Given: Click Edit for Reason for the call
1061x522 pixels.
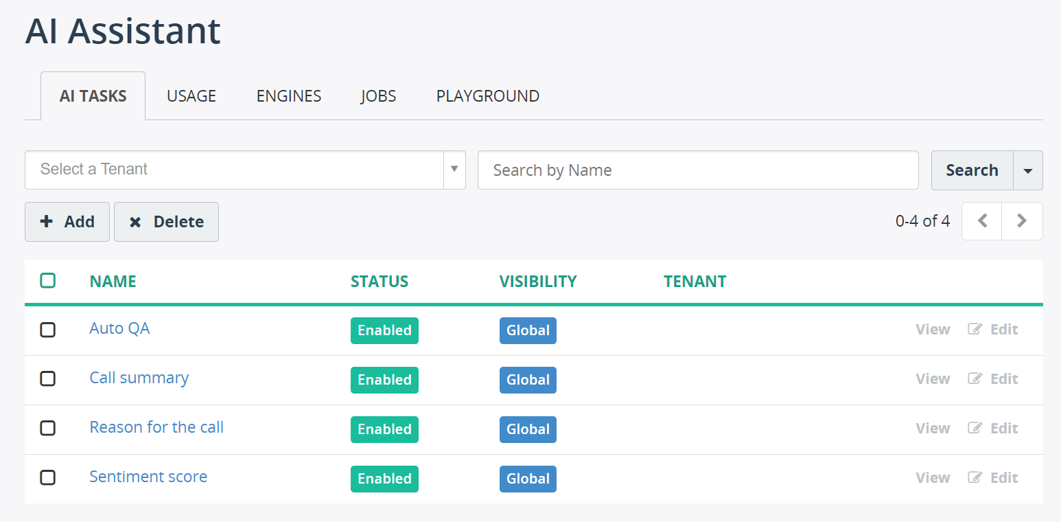Looking at the screenshot, I should [x=993, y=429].
